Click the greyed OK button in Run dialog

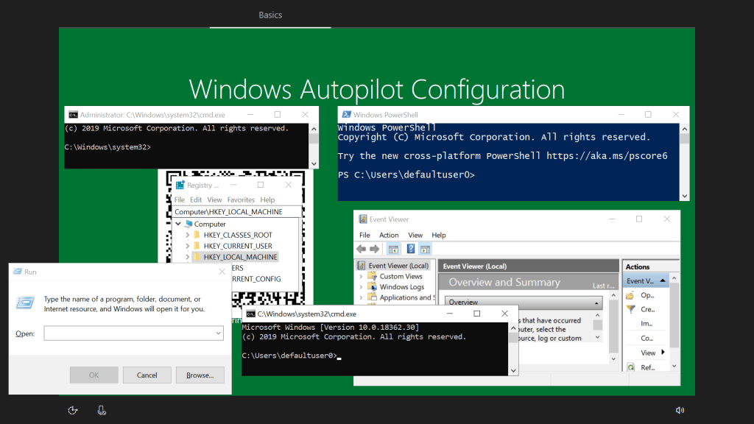click(x=94, y=375)
